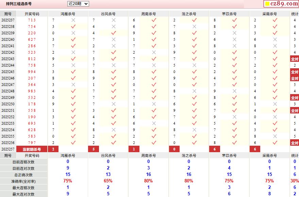This screenshot has height=197, width=299.
Task: Click the check mark in 周南杀号 for 2025249
Action: point(154,97)
